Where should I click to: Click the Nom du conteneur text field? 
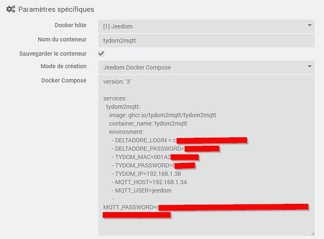tap(206, 40)
